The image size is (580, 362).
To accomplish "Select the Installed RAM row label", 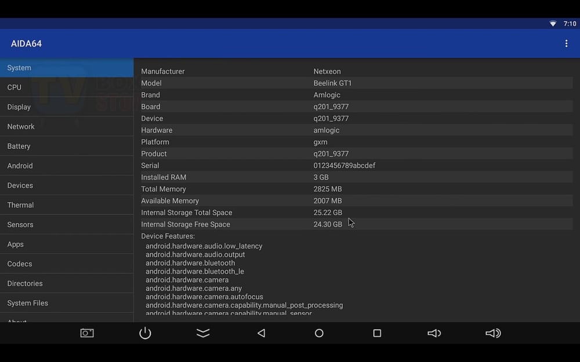I will [164, 177].
